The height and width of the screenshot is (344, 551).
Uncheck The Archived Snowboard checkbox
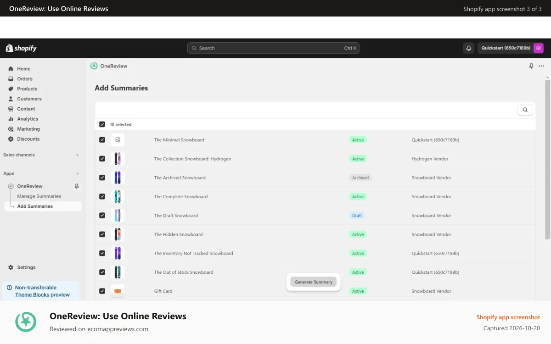pos(102,178)
